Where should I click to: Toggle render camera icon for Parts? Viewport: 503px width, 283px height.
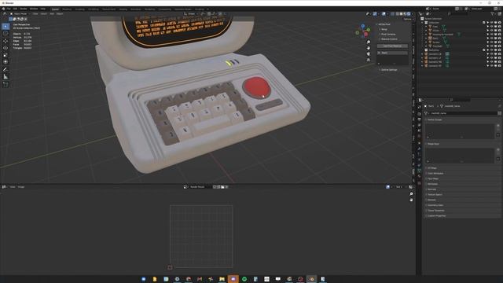500,39
